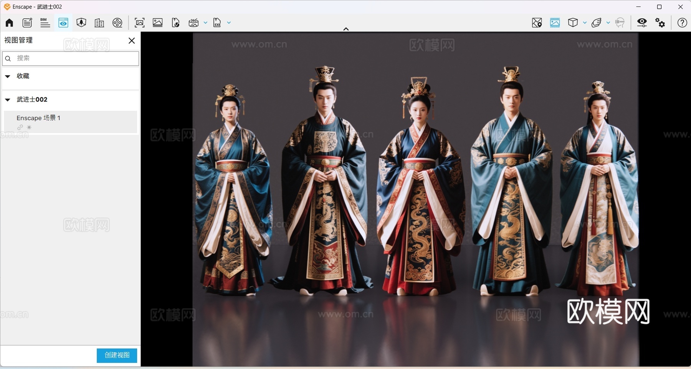691x369 pixels.
Task: Click the cube projection mode icon
Action: click(573, 23)
